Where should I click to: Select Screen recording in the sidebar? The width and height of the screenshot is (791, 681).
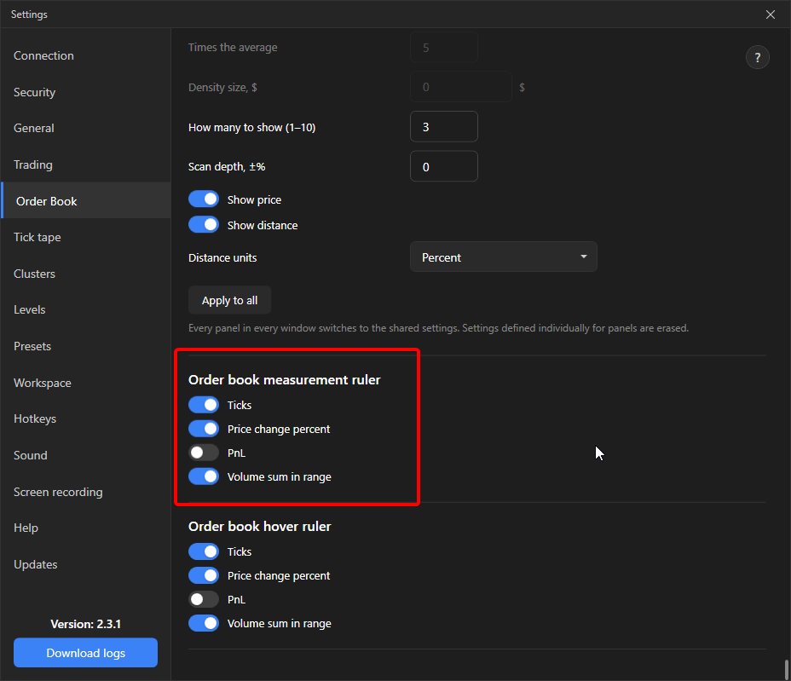(x=58, y=492)
